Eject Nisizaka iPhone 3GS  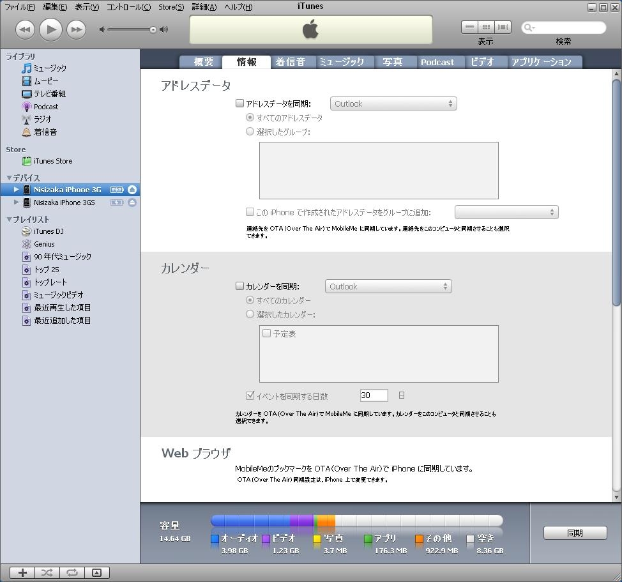pos(132,203)
